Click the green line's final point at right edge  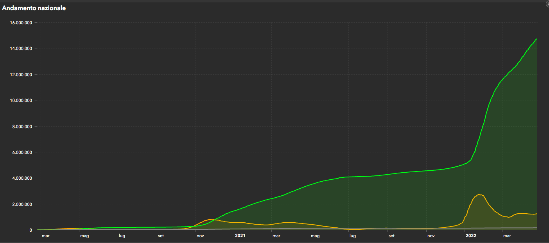coord(536,39)
